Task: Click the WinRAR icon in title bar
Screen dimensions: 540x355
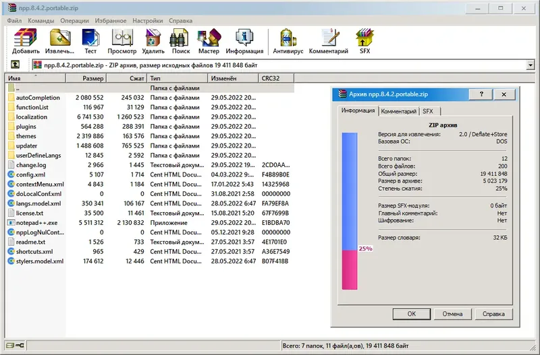Action: (x=11, y=7)
